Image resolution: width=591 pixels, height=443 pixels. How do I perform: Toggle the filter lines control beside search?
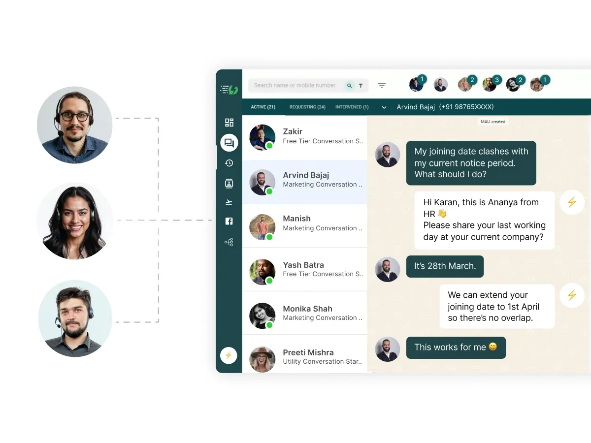(382, 85)
